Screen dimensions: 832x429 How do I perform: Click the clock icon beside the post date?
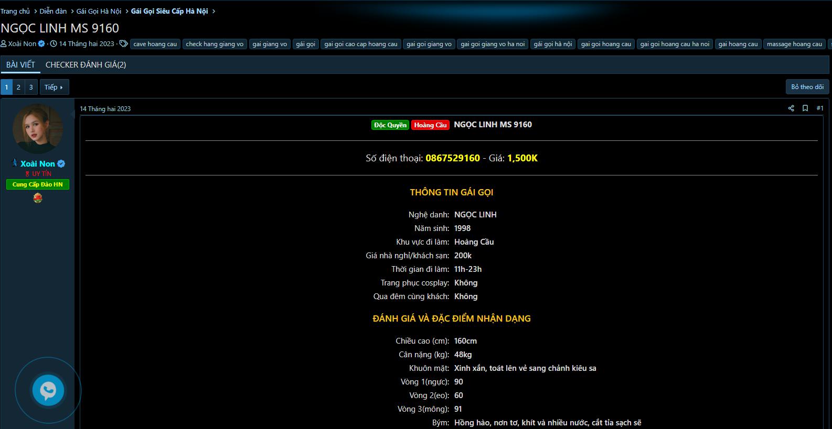pyautogui.click(x=54, y=44)
